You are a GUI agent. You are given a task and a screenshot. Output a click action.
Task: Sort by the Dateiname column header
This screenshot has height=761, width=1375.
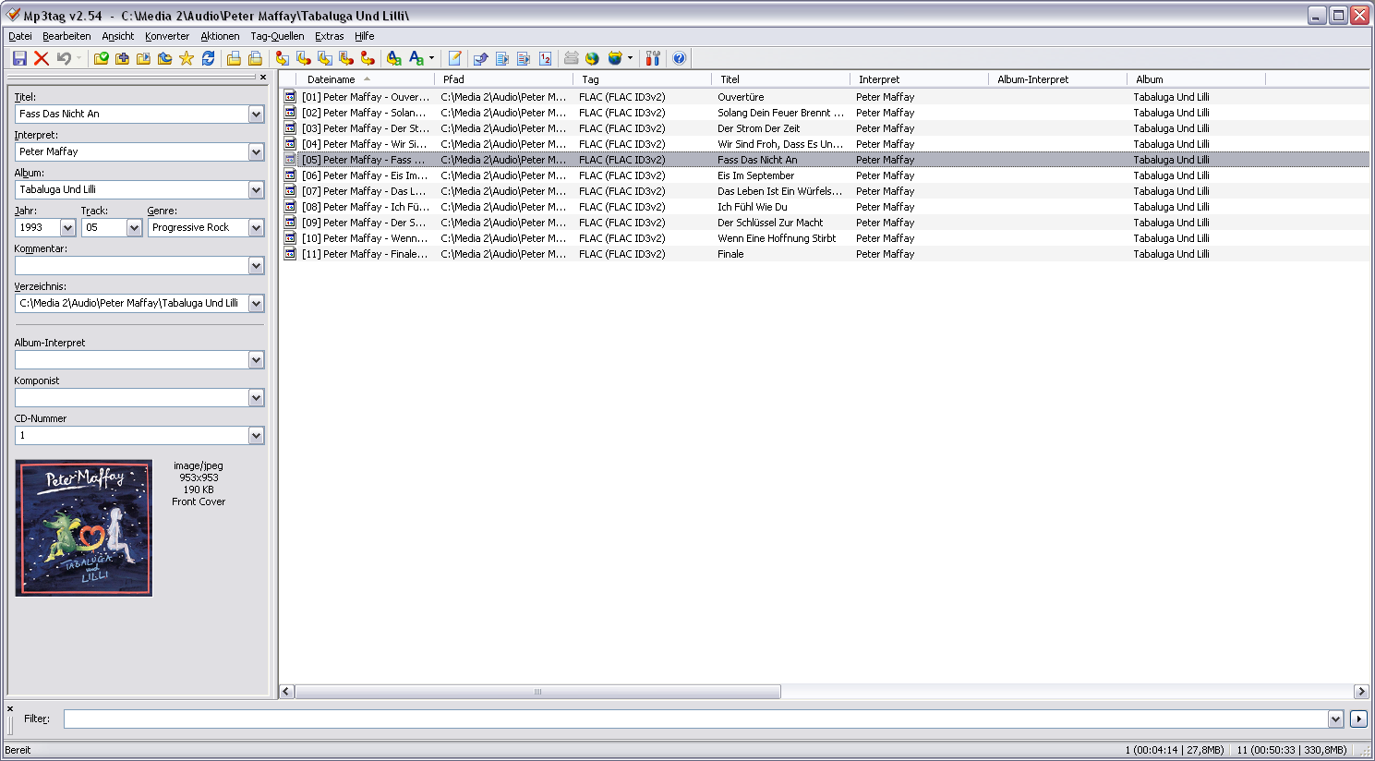[x=365, y=79]
